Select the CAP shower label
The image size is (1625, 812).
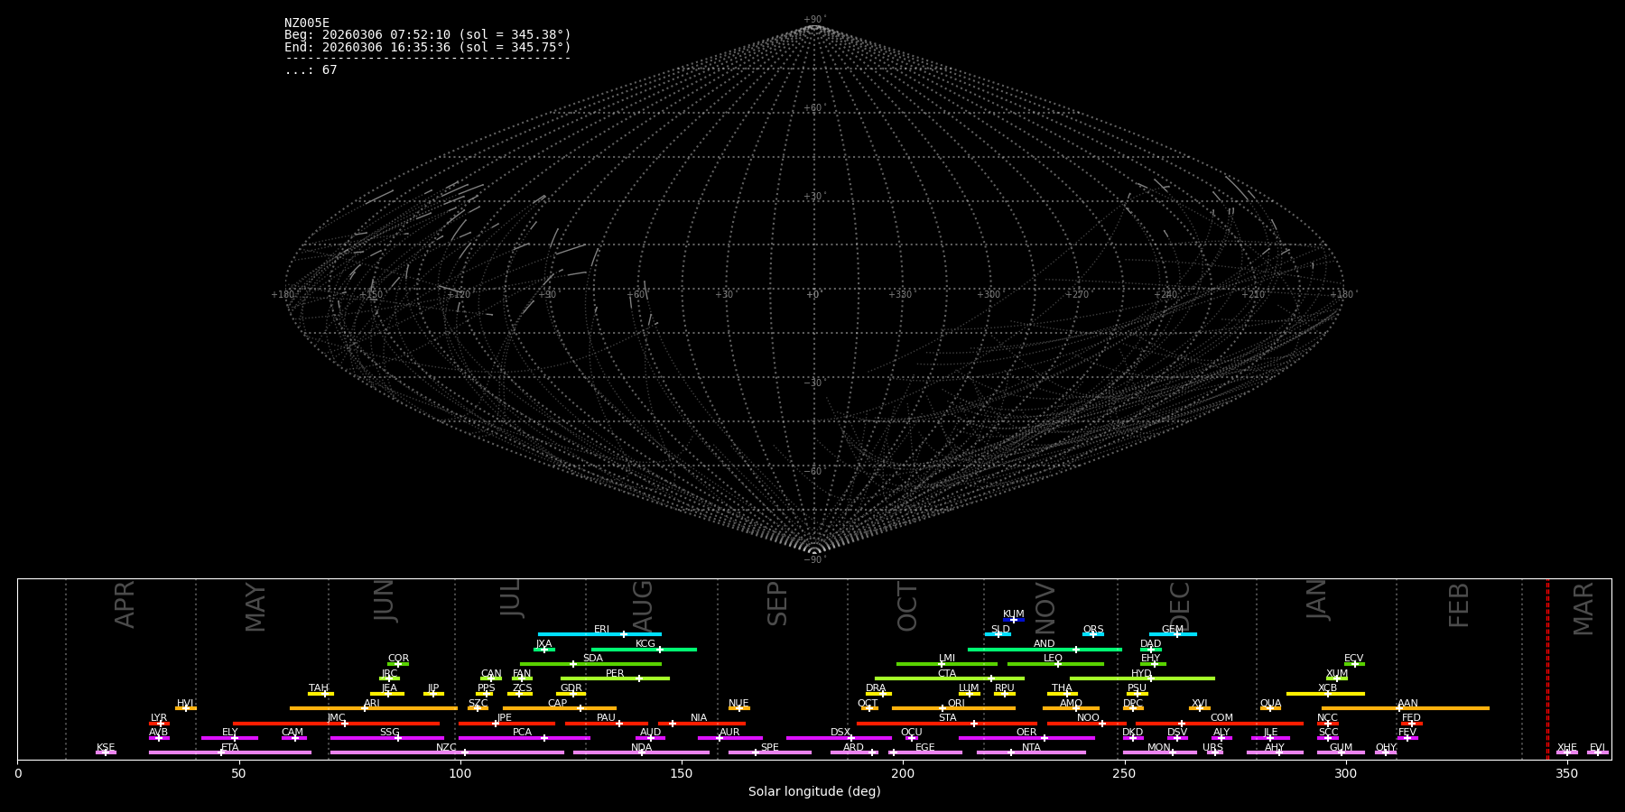coord(558,704)
